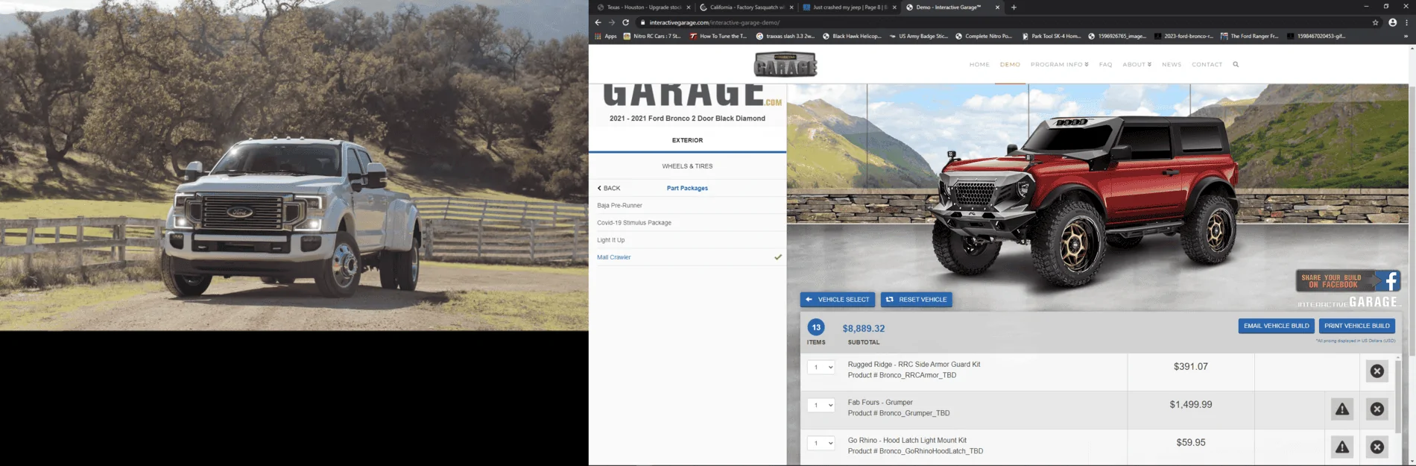Close the Texas - Houston tab
The height and width of the screenshot is (466, 1416).
click(689, 7)
